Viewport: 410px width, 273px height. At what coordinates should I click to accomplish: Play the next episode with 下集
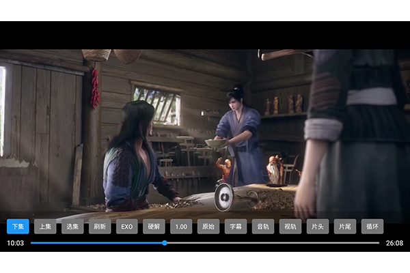click(18, 226)
